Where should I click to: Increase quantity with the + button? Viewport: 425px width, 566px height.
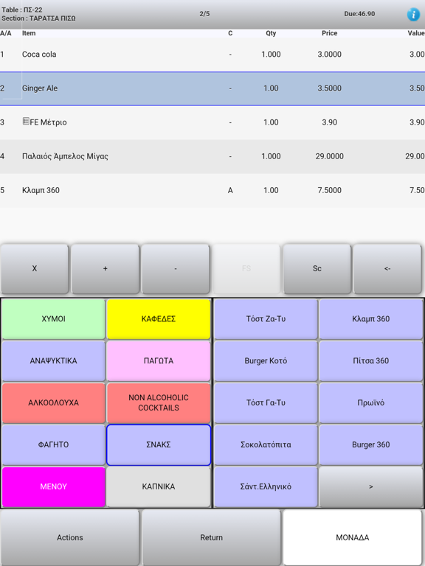click(105, 268)
